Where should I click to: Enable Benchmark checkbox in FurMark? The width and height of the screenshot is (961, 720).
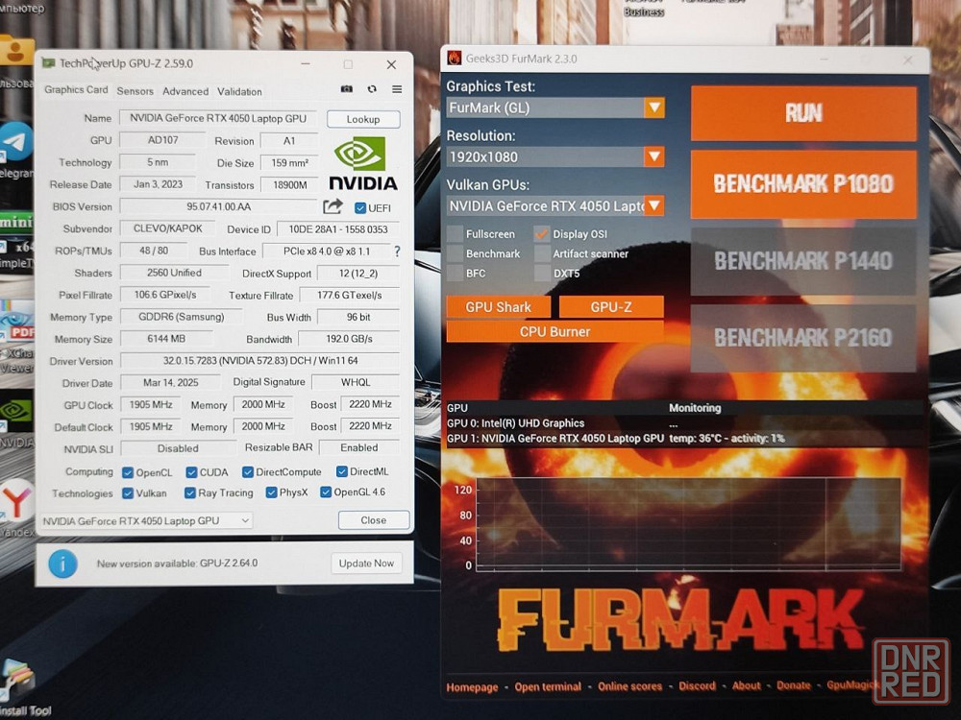(455, 253)
